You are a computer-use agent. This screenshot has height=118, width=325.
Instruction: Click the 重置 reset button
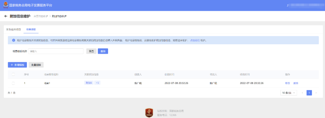click(x=91, y=51)
